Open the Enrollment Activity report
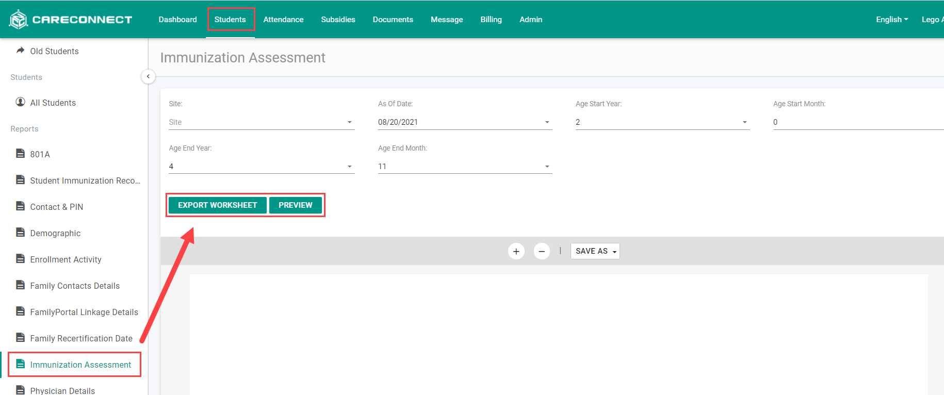 pyautogui.click(x=66, y=259)
